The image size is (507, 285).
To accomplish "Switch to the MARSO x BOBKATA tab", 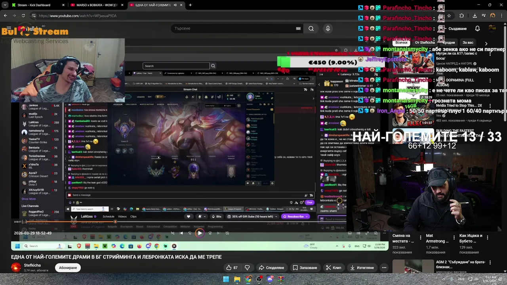I will point(98,5).
